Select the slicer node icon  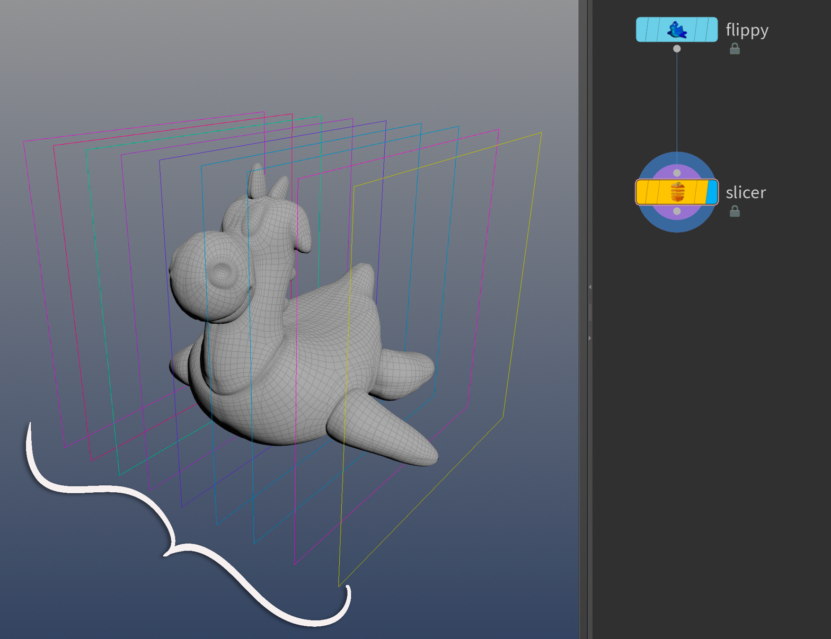coord(677,192)
